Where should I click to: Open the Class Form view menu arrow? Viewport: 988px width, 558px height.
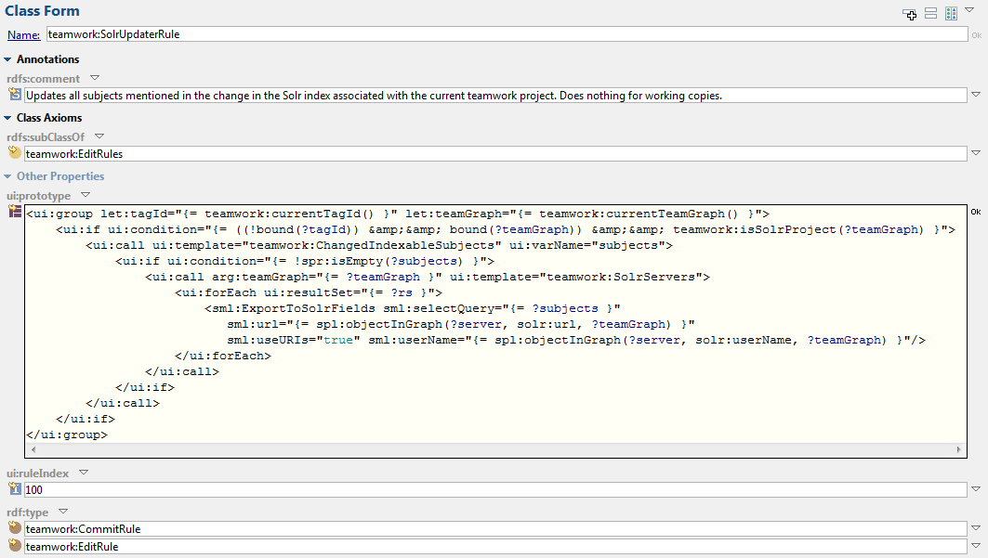(x=969, y=10)
